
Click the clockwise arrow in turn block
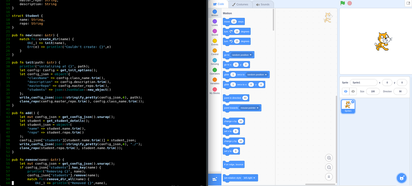tap(231, 31)
